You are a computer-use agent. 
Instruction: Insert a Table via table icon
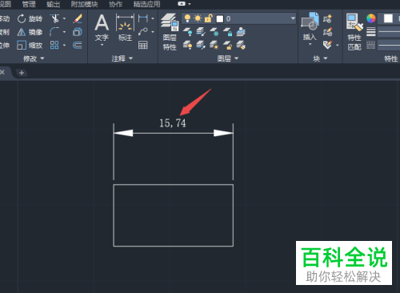point(143,45)
